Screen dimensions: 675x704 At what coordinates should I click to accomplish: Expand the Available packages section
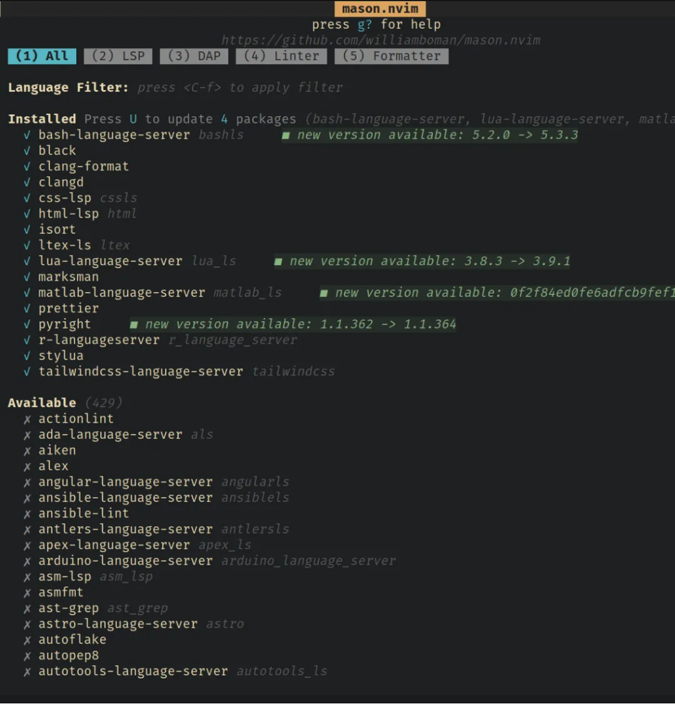(x=41, y=402)
